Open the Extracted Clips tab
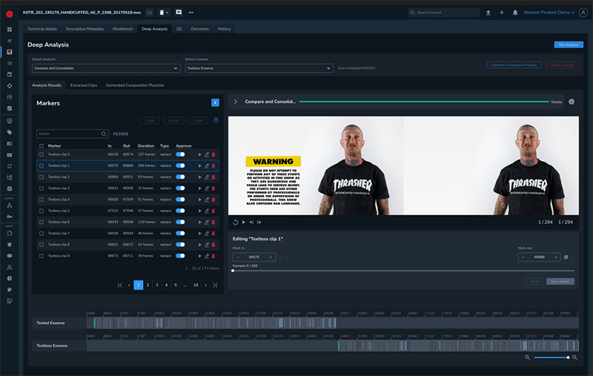 click(x=84, y=85)
